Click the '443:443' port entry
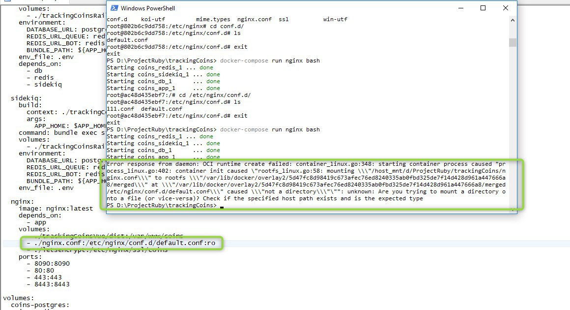Screen dimensions: 570x310 pyautogui.click(x=48, y=277)
